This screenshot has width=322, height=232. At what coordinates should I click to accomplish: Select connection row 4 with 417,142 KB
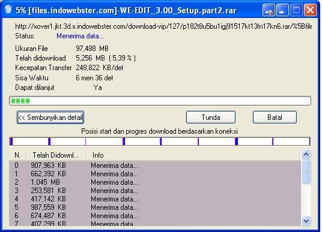click(x=155, y=199)
